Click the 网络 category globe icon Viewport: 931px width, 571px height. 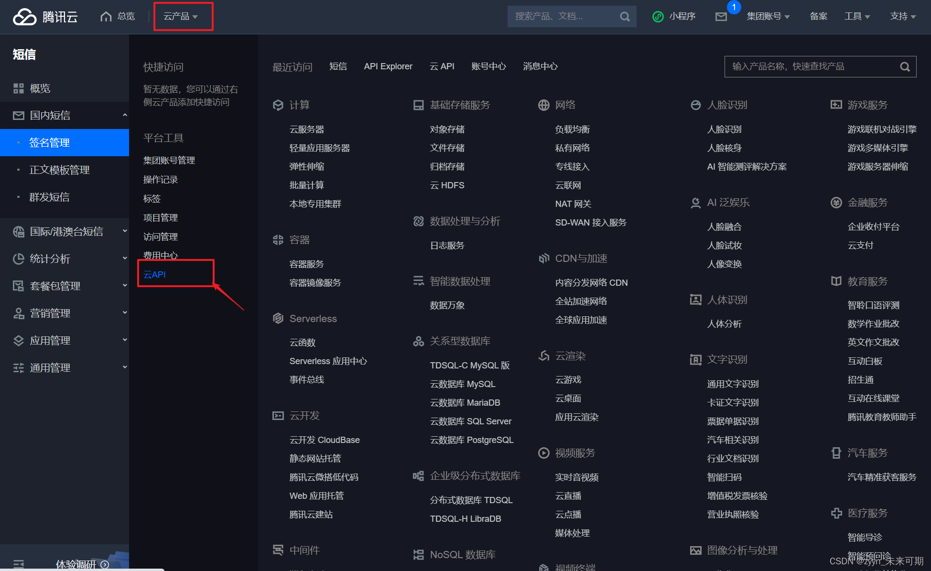click(x=544, y=105)
